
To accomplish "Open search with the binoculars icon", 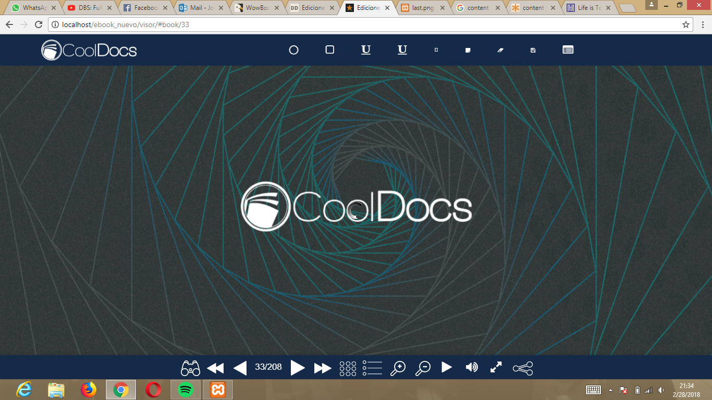I will [191, 368].
